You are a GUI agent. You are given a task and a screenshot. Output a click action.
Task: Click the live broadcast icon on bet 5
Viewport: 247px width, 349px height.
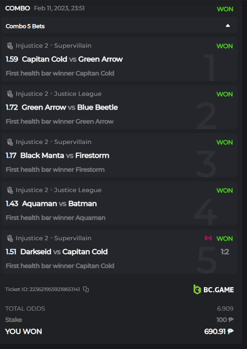pyautogui.click(x=208, y=238)
